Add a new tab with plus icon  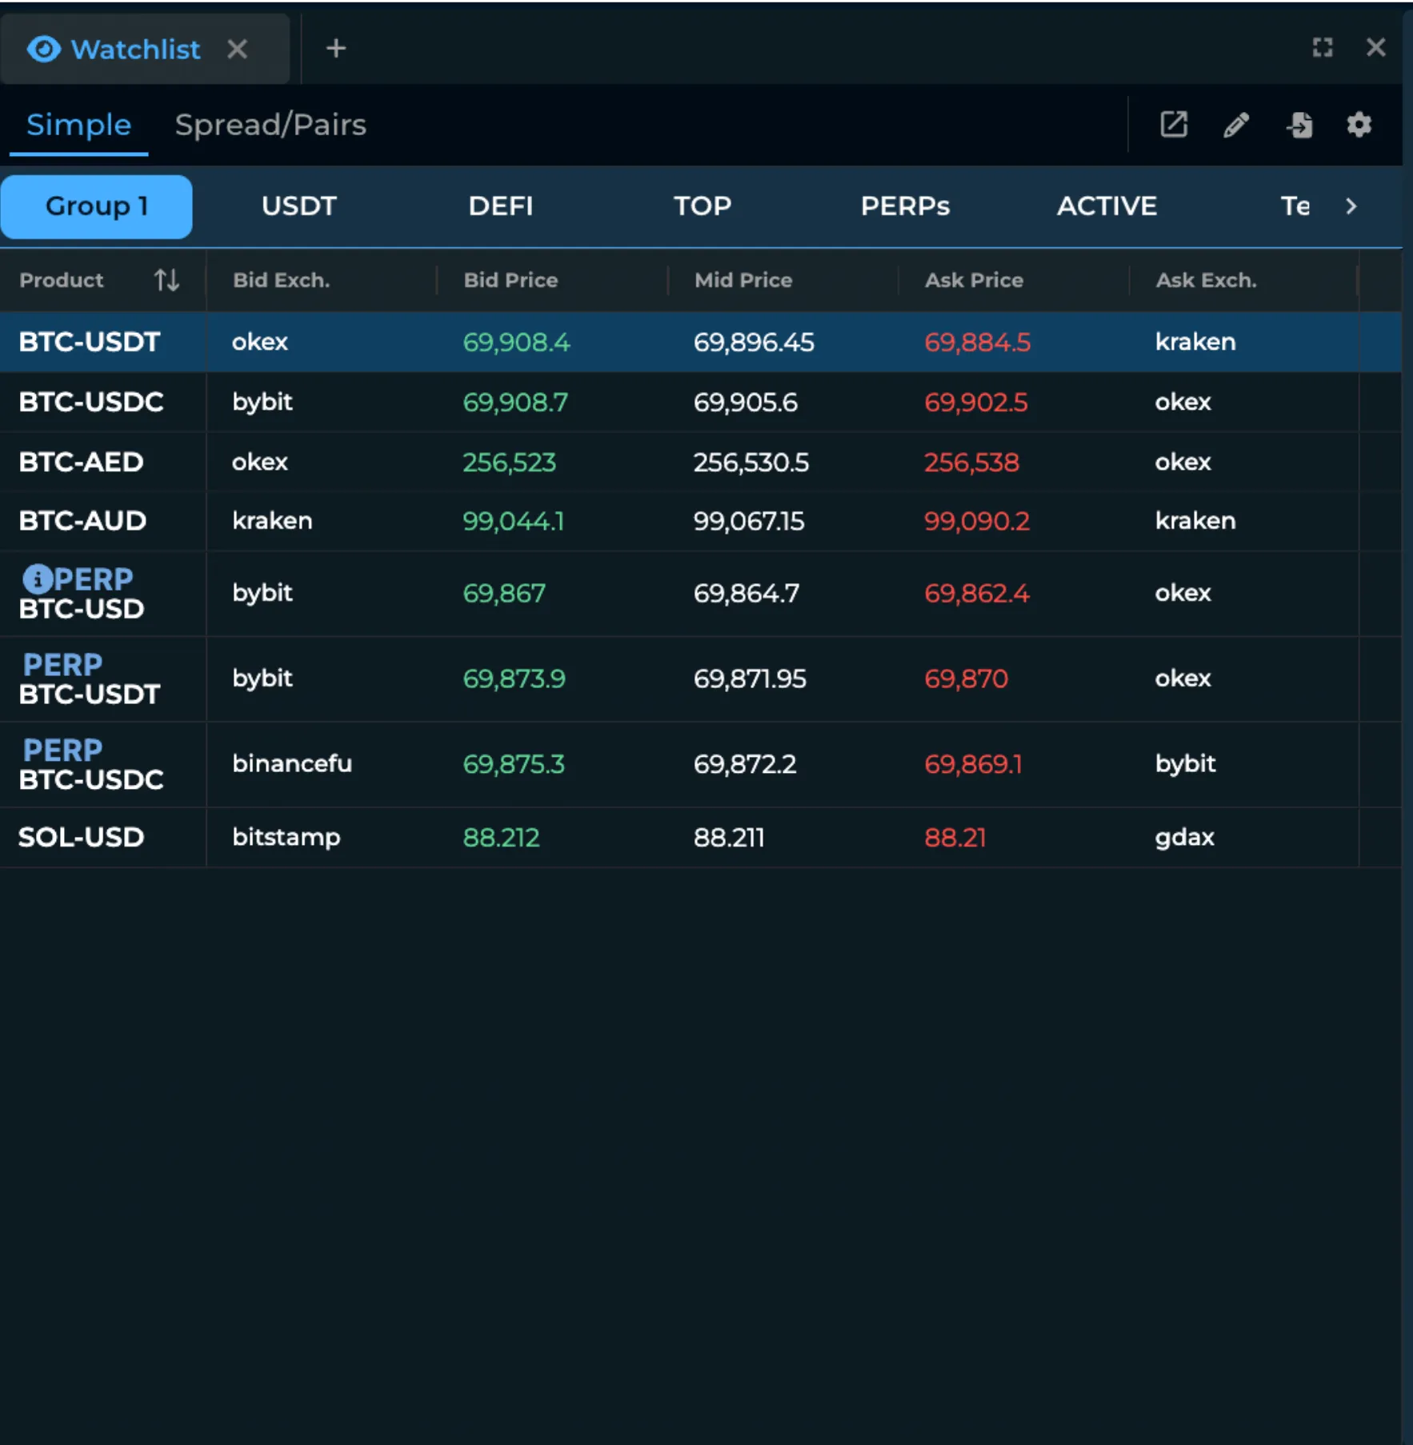(336, 48)
